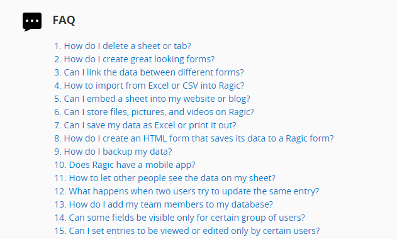Follow 'add my team members to my database'
Image resolution: width=397 pixels, height=239 pixels.
tap(164, 204)
